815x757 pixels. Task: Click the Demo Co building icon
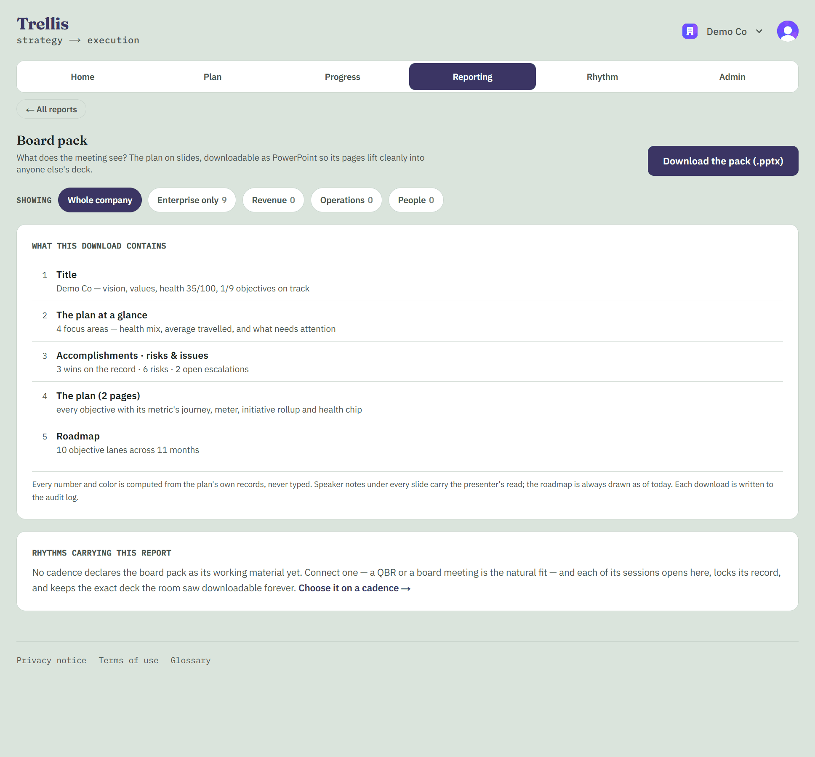point(690,31)
